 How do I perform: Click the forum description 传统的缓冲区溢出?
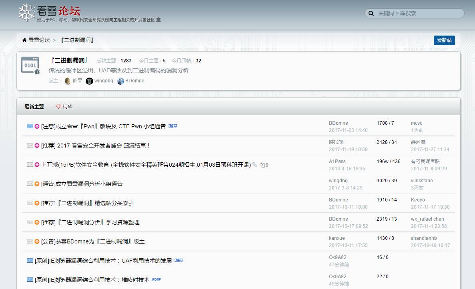(x=118, y=70)
